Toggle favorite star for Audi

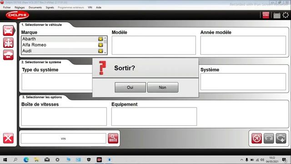click(100, 51)
